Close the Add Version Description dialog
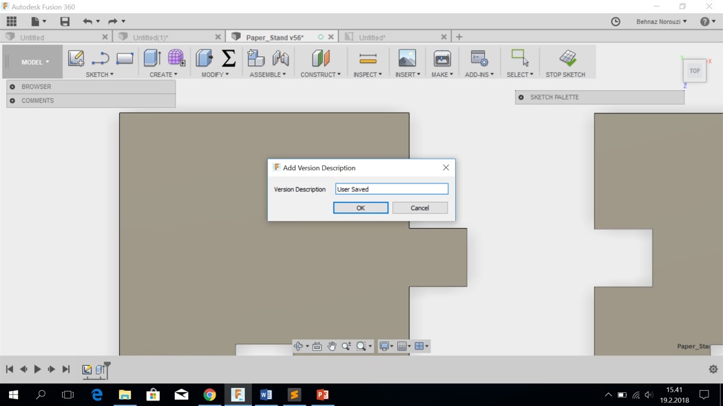Screen dimensions: 723x406 point(446,168)
